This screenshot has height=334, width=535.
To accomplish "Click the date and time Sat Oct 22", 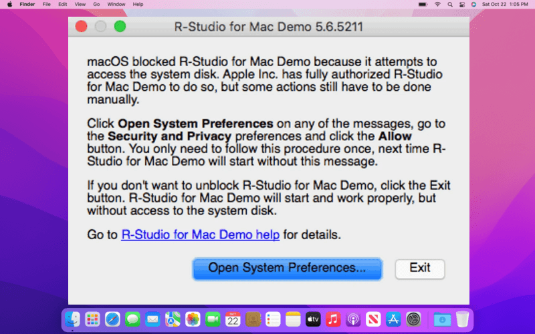I will (505, 5).
